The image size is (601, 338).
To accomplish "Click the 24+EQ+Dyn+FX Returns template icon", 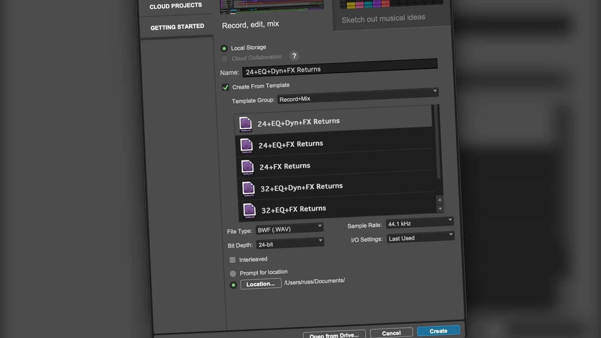I will click(245, 124).
